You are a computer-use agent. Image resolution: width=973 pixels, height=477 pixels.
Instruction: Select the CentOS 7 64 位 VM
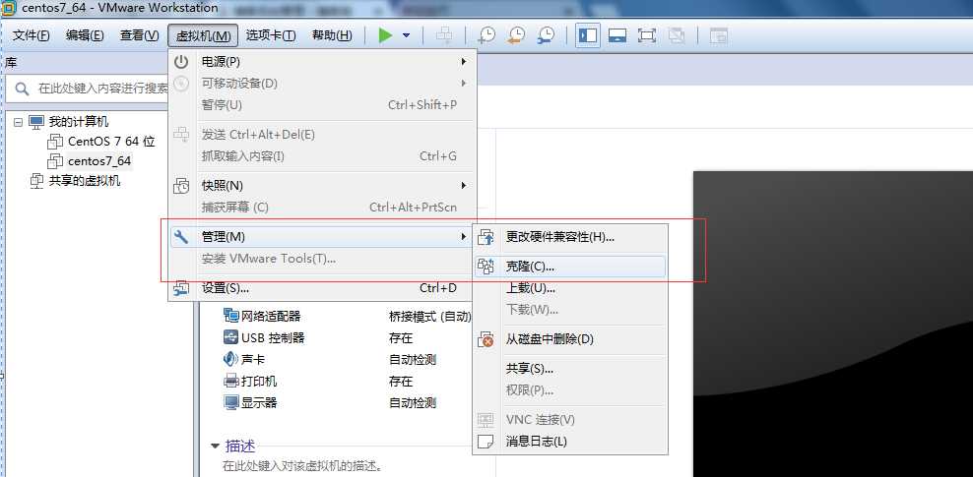click(x=111, y=142)
